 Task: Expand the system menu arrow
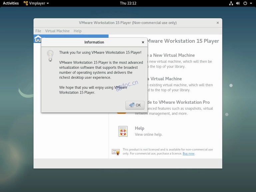tap(251, 3)
